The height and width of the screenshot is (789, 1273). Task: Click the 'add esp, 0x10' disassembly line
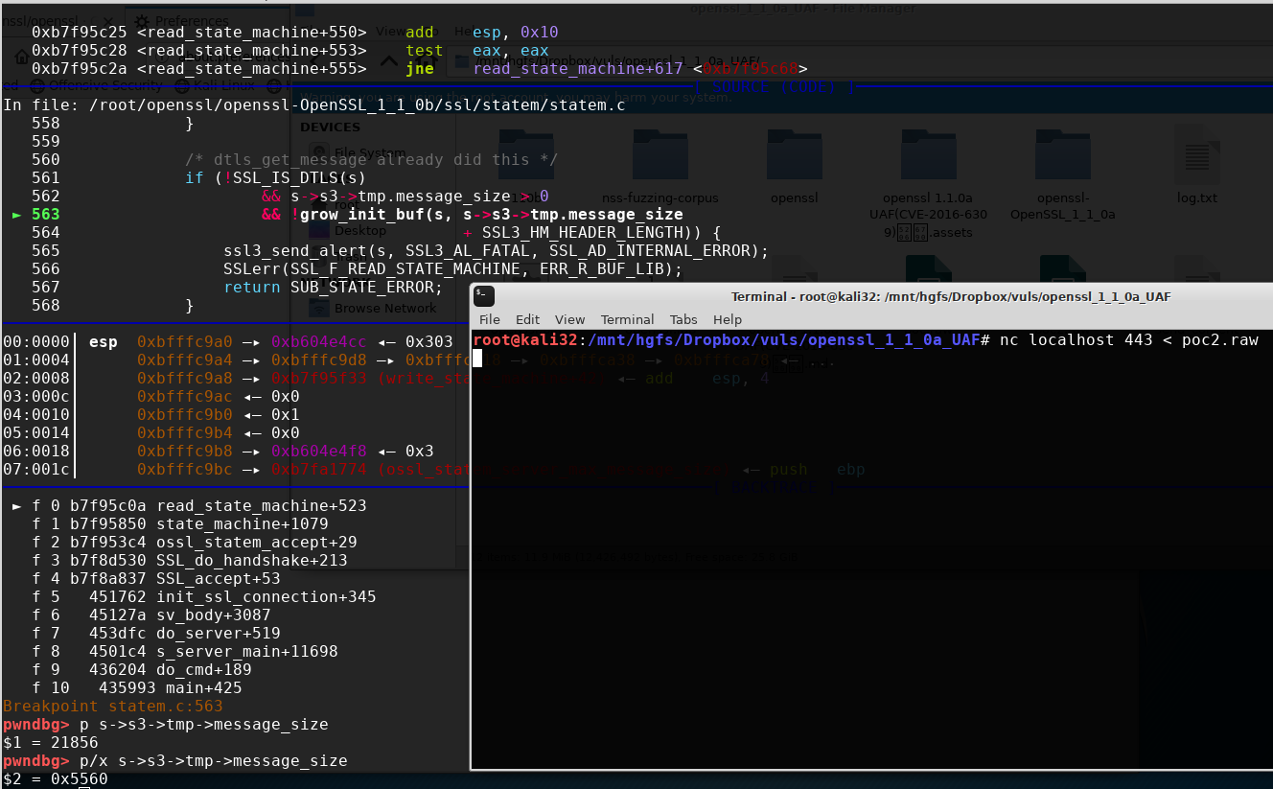tap(295, 32)
